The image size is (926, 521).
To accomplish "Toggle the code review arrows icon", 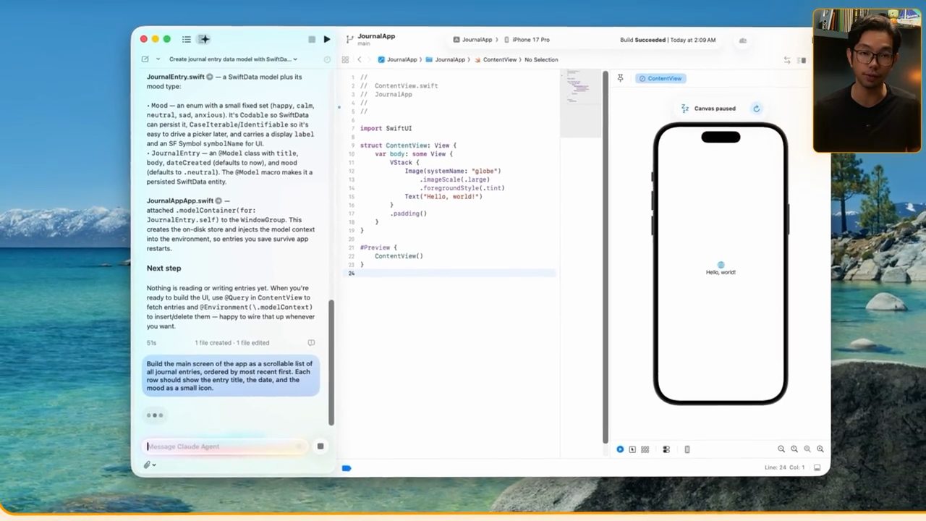I will tap(787, 60).
